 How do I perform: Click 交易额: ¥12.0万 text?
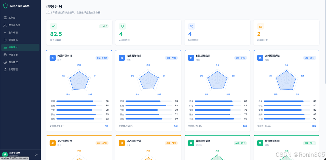tap(57, 126)
